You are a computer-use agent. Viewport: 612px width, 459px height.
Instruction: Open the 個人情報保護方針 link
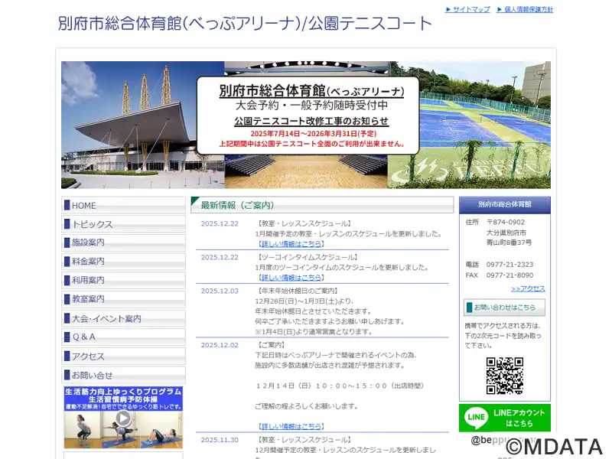point(525,9)
